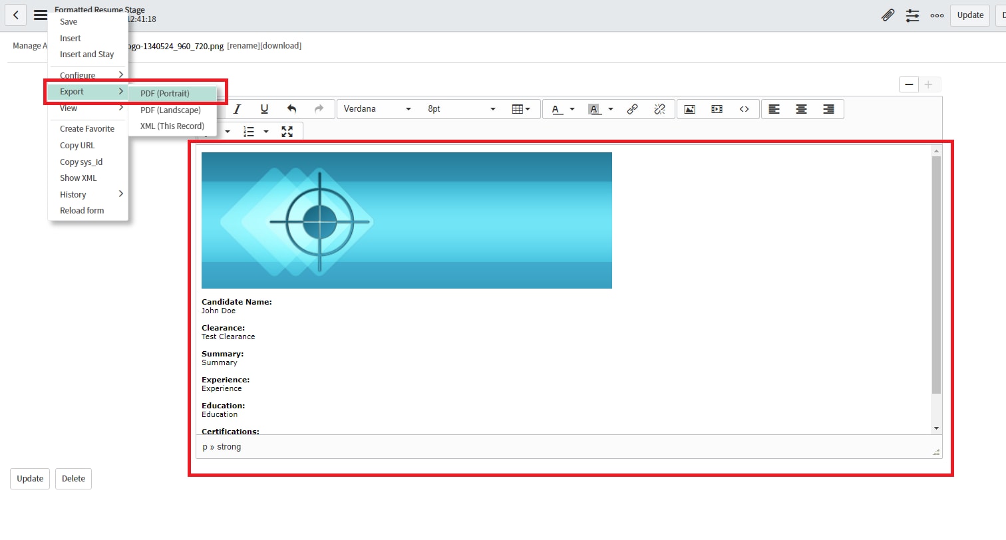
Task: Choose PDF (Landscape) export option
Action: point(172,110)
